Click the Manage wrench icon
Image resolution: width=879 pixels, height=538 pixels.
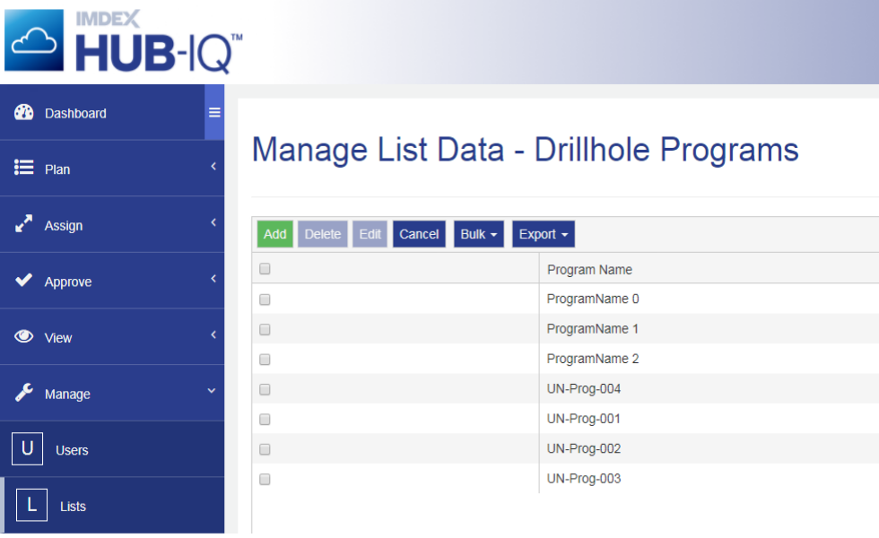point(24,394)
